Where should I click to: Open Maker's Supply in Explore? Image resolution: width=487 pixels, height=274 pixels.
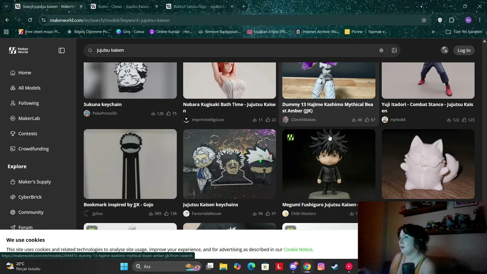coord(35,182)
